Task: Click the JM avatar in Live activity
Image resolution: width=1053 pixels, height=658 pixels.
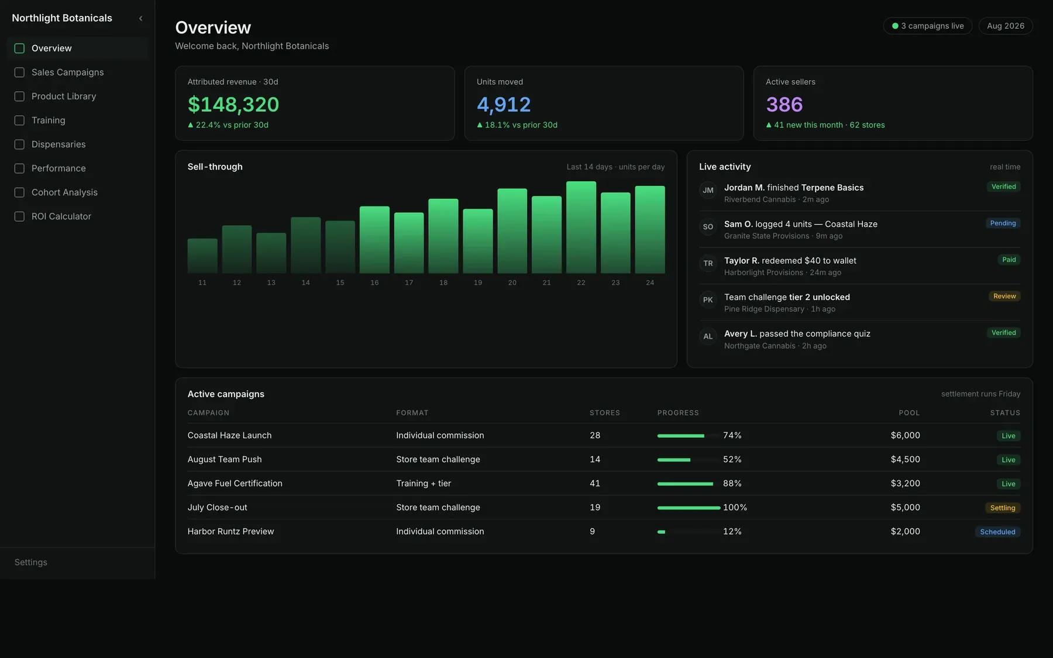Action: [708, 190]
